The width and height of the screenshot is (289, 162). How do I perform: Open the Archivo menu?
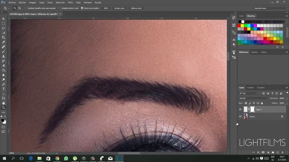pos(12,3)
